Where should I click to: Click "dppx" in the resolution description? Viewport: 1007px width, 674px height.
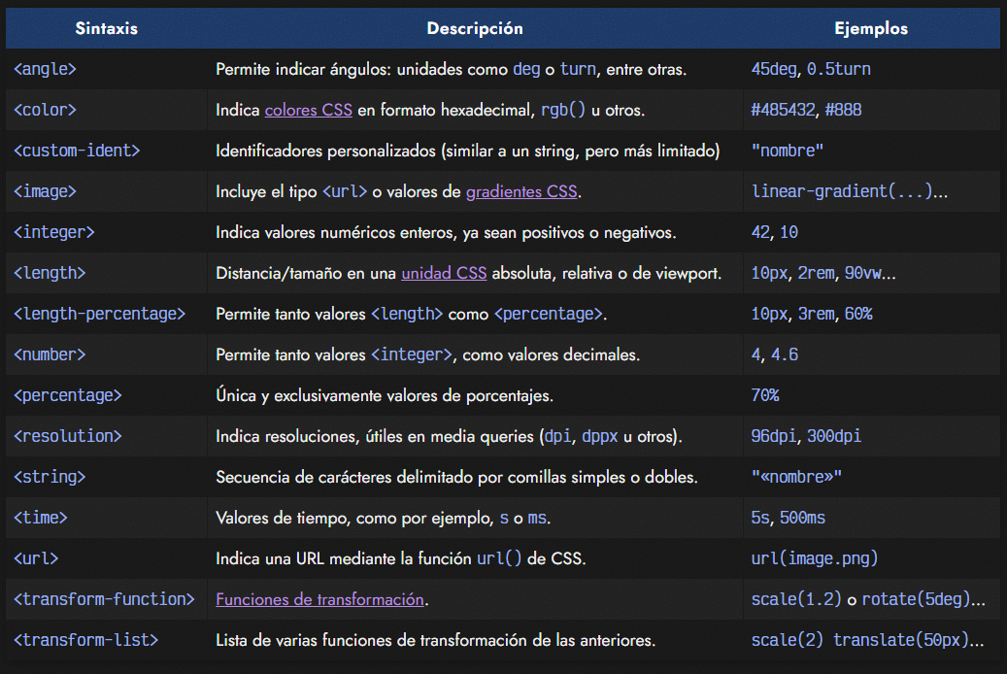[600, 437]
